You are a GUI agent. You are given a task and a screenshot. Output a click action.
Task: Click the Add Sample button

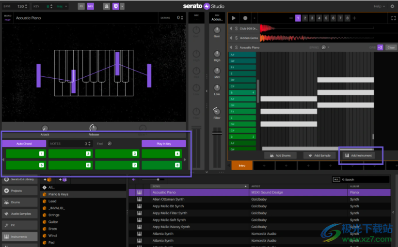tap(319, 155)
